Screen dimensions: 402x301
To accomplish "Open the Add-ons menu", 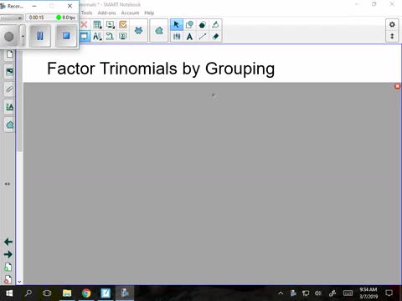I will [x=106, y=13].
